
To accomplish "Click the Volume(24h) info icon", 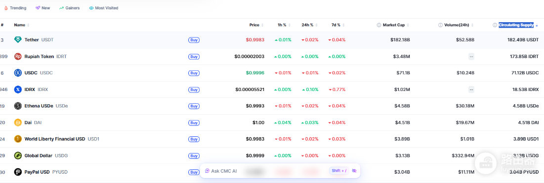I will click(x=440, y=25).
